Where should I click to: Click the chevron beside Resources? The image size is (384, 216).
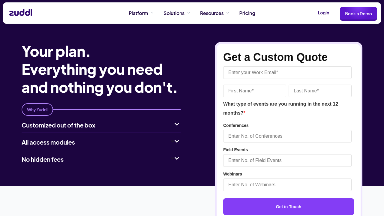[x=228, y=13]
